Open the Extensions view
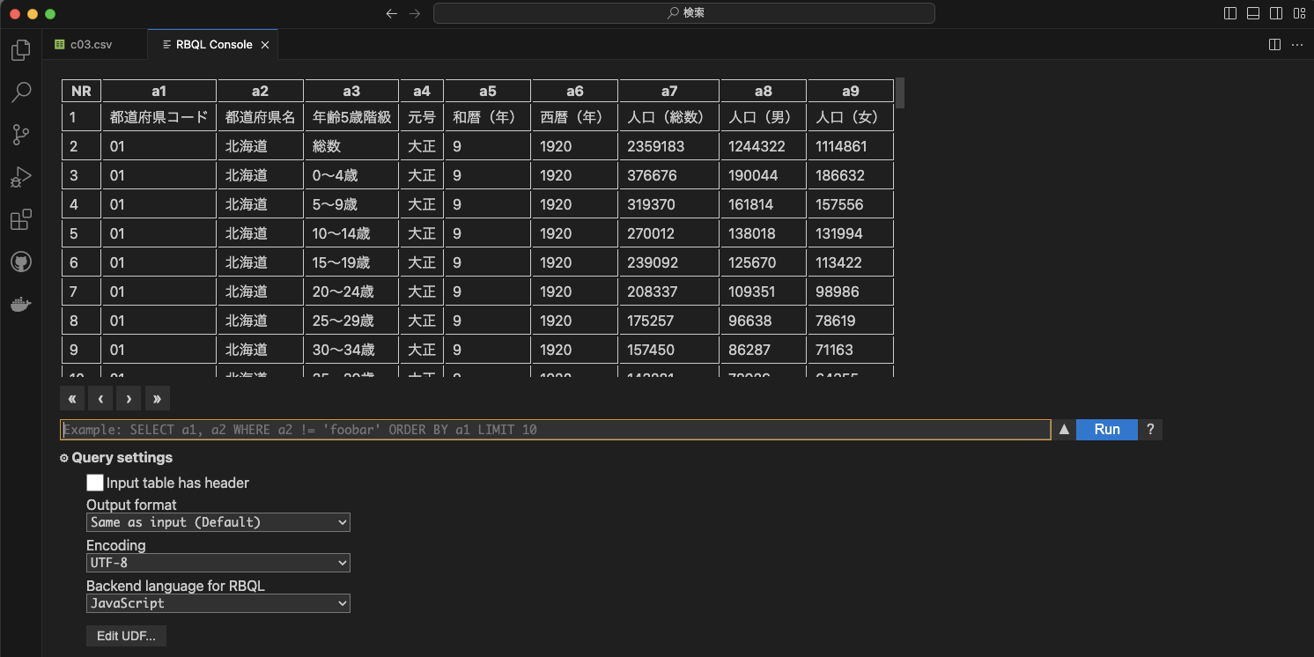This screenshot has width=1314, height=657. point(20,219)
